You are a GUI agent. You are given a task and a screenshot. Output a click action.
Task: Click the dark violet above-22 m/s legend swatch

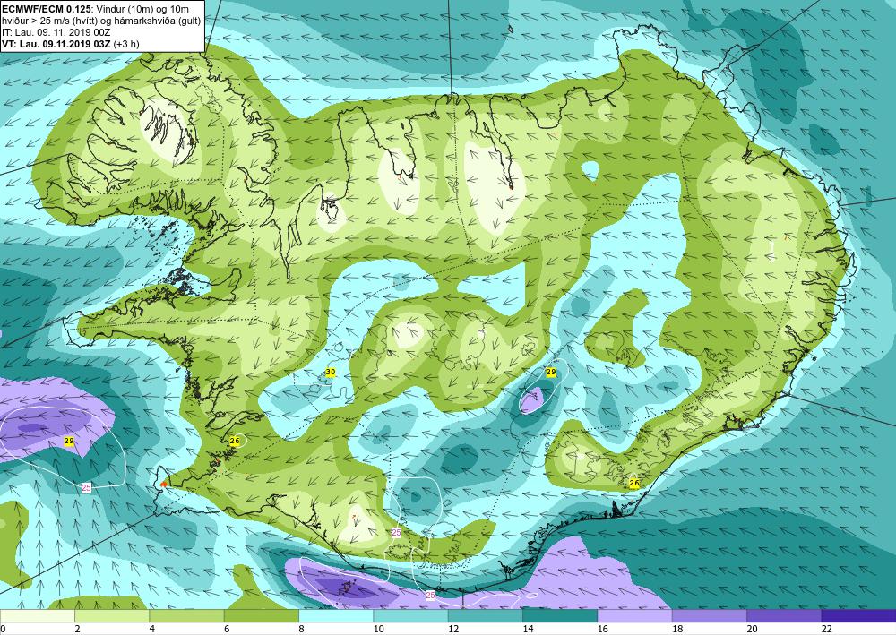tap(858, 616)
